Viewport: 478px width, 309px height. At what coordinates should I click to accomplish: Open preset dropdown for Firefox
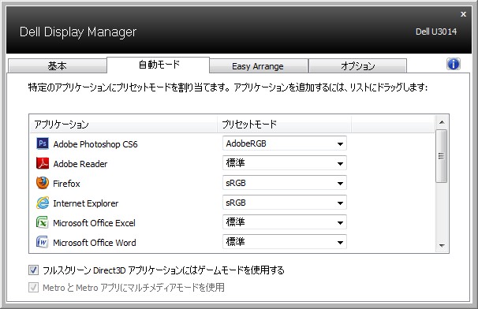285,183
